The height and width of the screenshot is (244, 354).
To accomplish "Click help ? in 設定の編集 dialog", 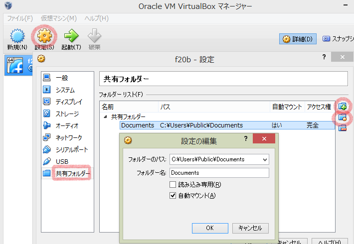I will point(246,139).
